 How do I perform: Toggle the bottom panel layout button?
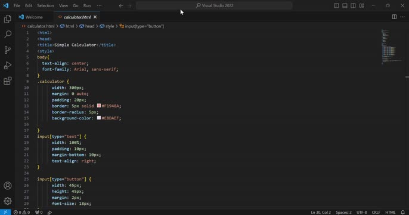345,5
